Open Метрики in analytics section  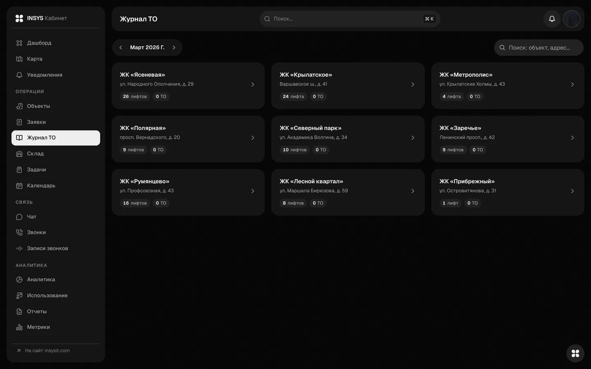56,327
